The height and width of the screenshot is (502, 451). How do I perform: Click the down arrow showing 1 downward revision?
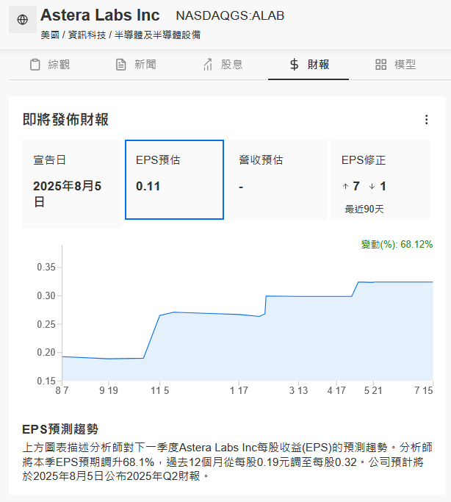point(372,187)
